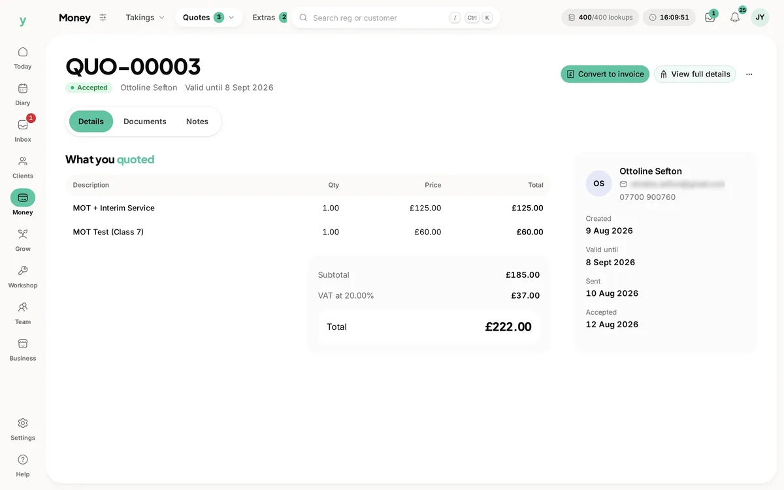Click Convert to invoice button
Image resolution: width=784 pixels, height=490 pixels.
pyautogui.click(x=605, y=74)
